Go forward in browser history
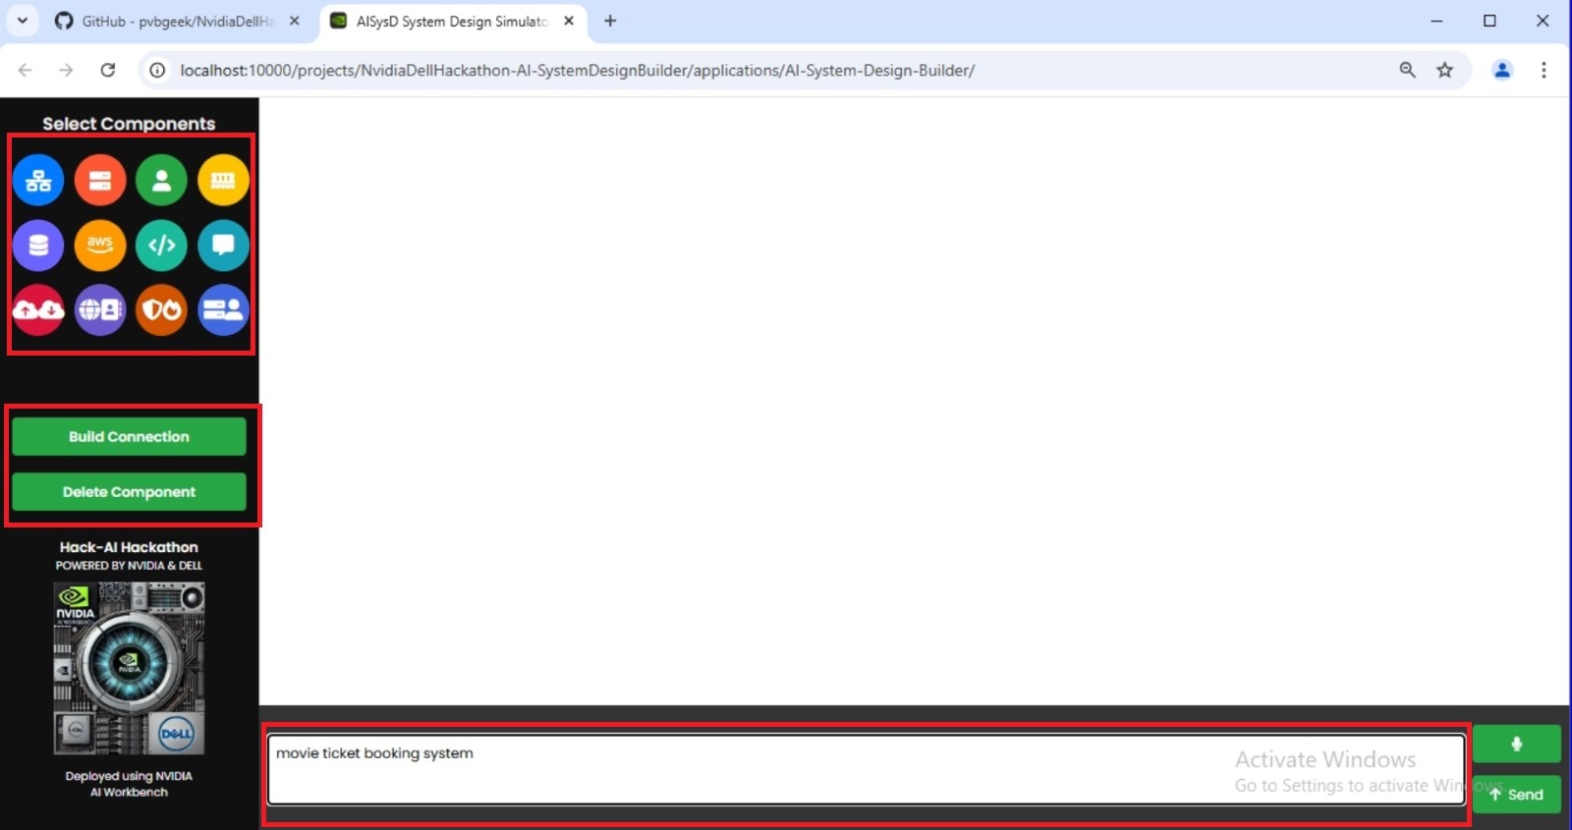Image resolution: width=1572 pixels, height=830 pixels. point(66,70)
